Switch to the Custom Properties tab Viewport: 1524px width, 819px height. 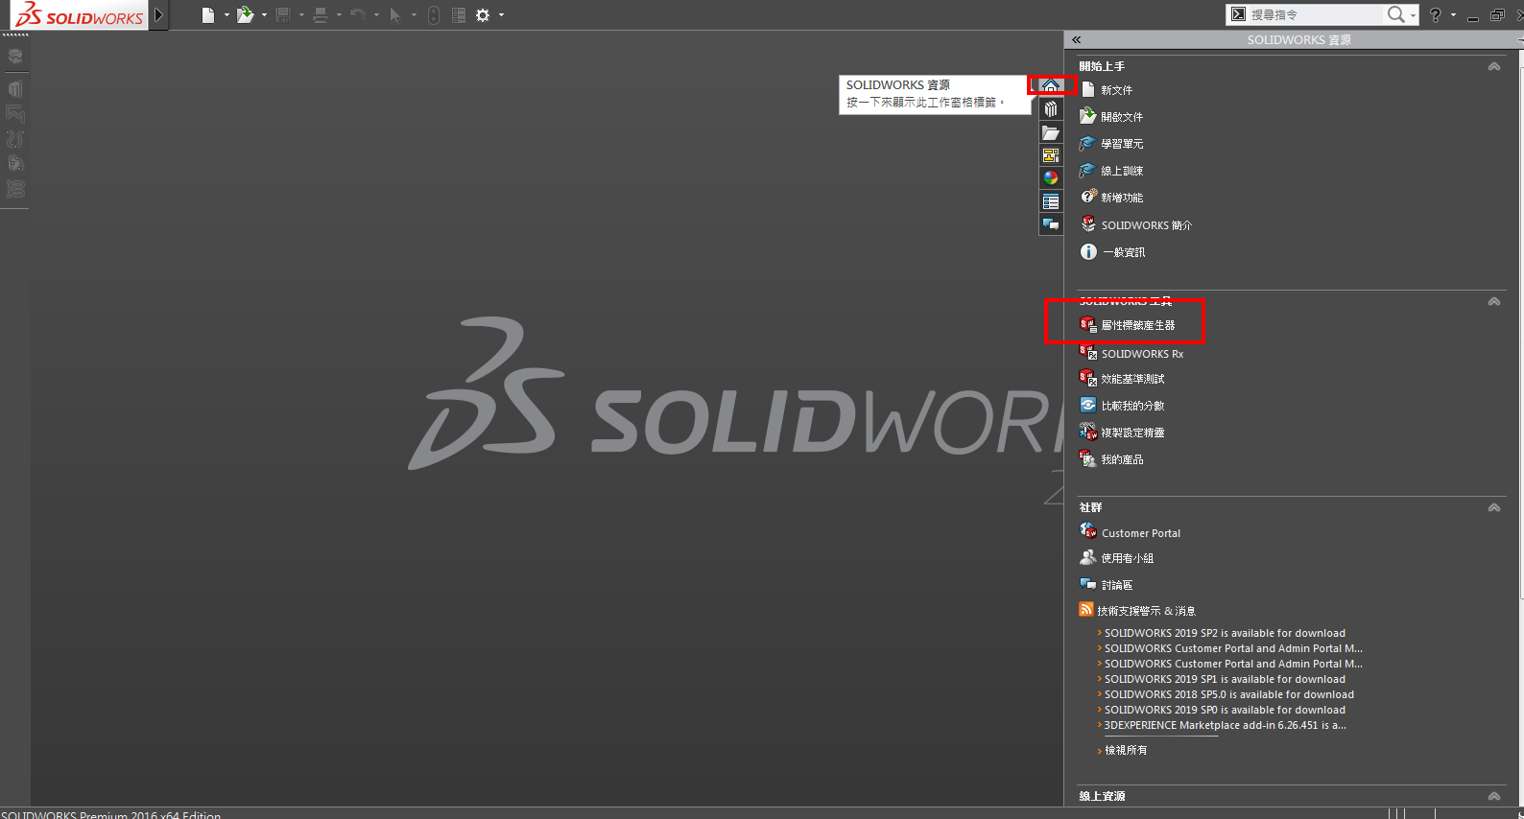pos(1051,201)
